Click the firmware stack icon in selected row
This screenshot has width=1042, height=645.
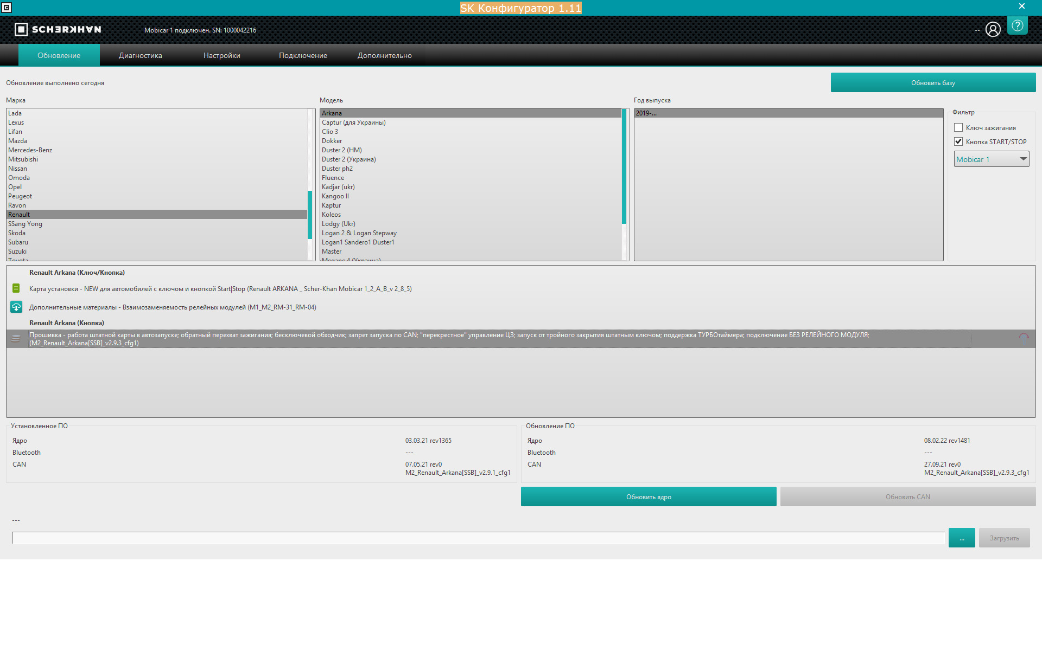pos(16,339)
